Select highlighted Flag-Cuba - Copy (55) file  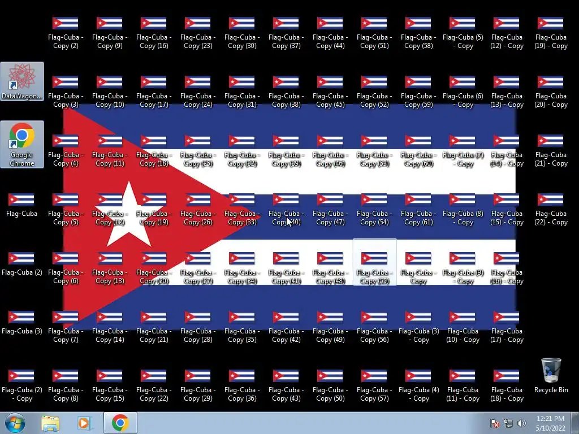point(374,262)
